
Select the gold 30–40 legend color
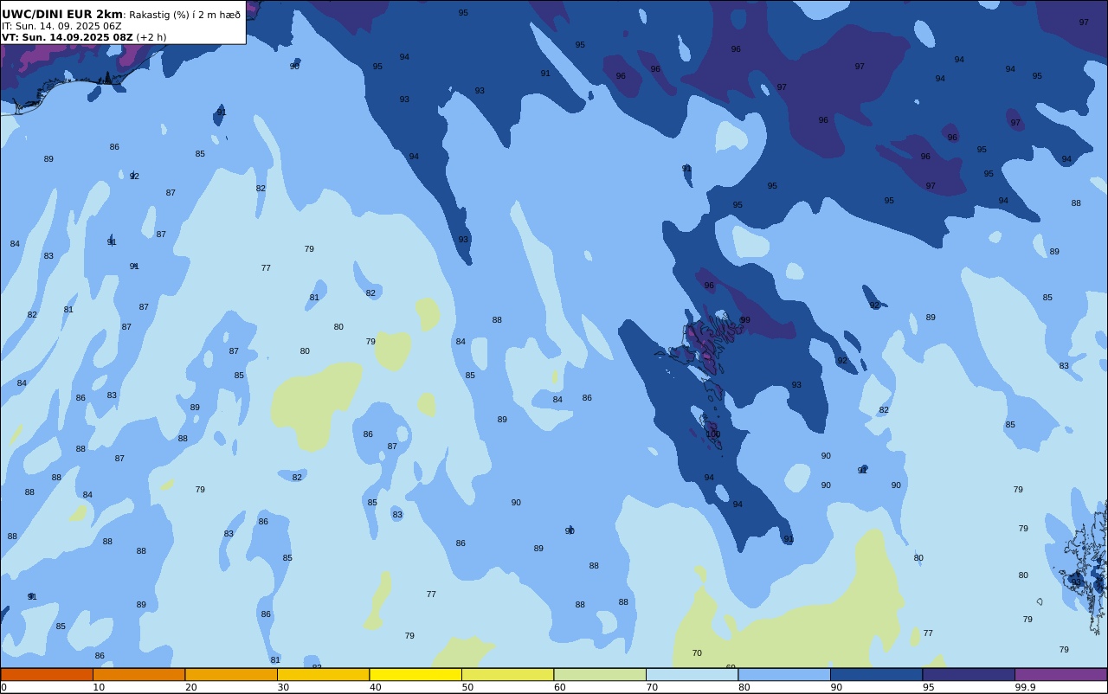pyautogui.click(x=323, y=674)
